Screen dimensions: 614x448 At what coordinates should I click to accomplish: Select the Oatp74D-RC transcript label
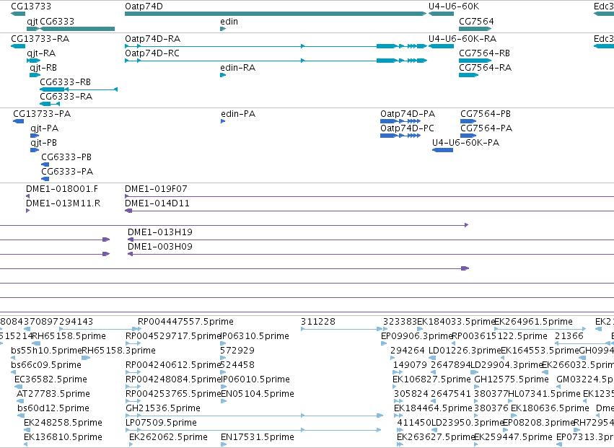[152, 53]
